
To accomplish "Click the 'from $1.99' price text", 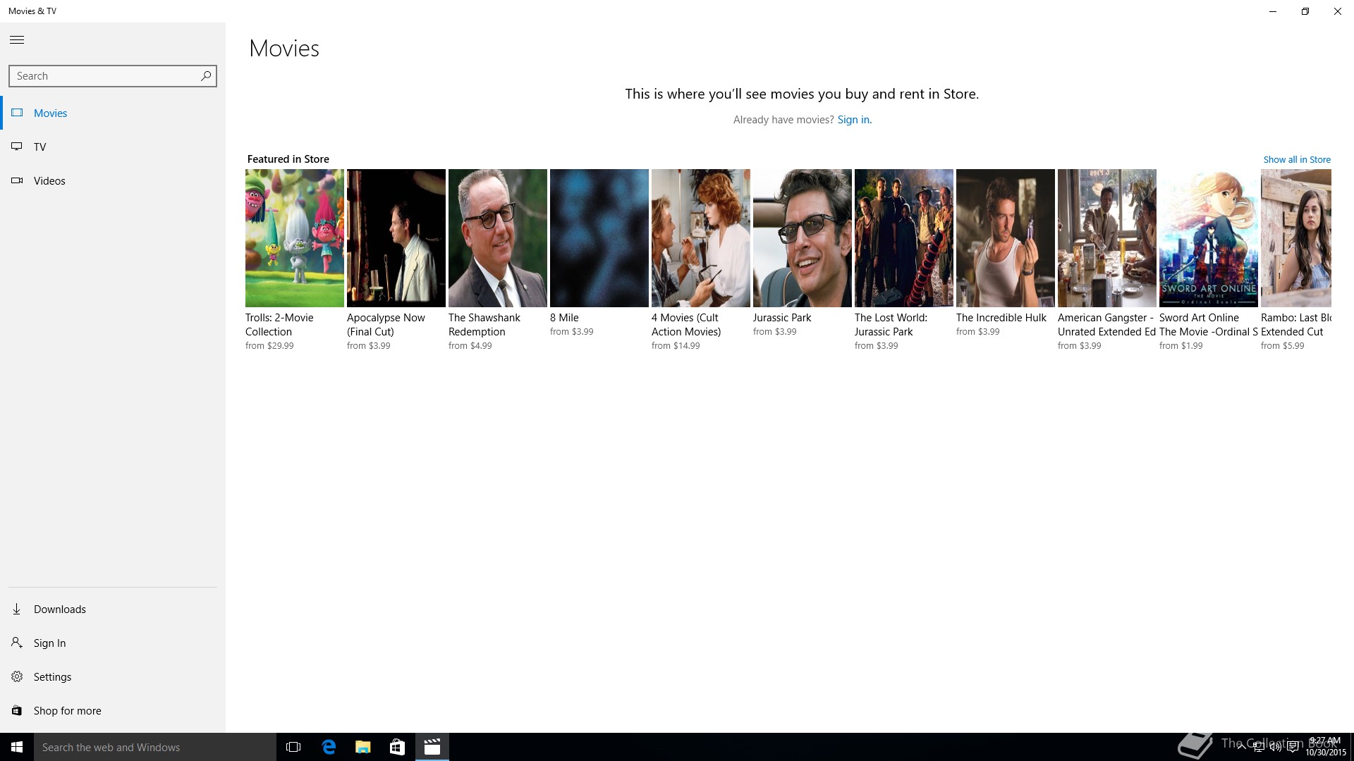I will (x=1181, y=346).
